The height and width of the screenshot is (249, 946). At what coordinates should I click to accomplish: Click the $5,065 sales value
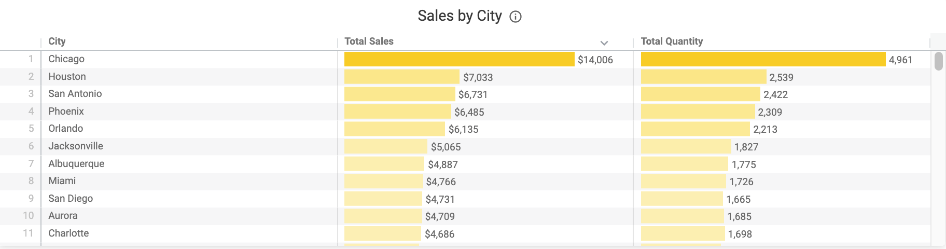click(446, 147)
